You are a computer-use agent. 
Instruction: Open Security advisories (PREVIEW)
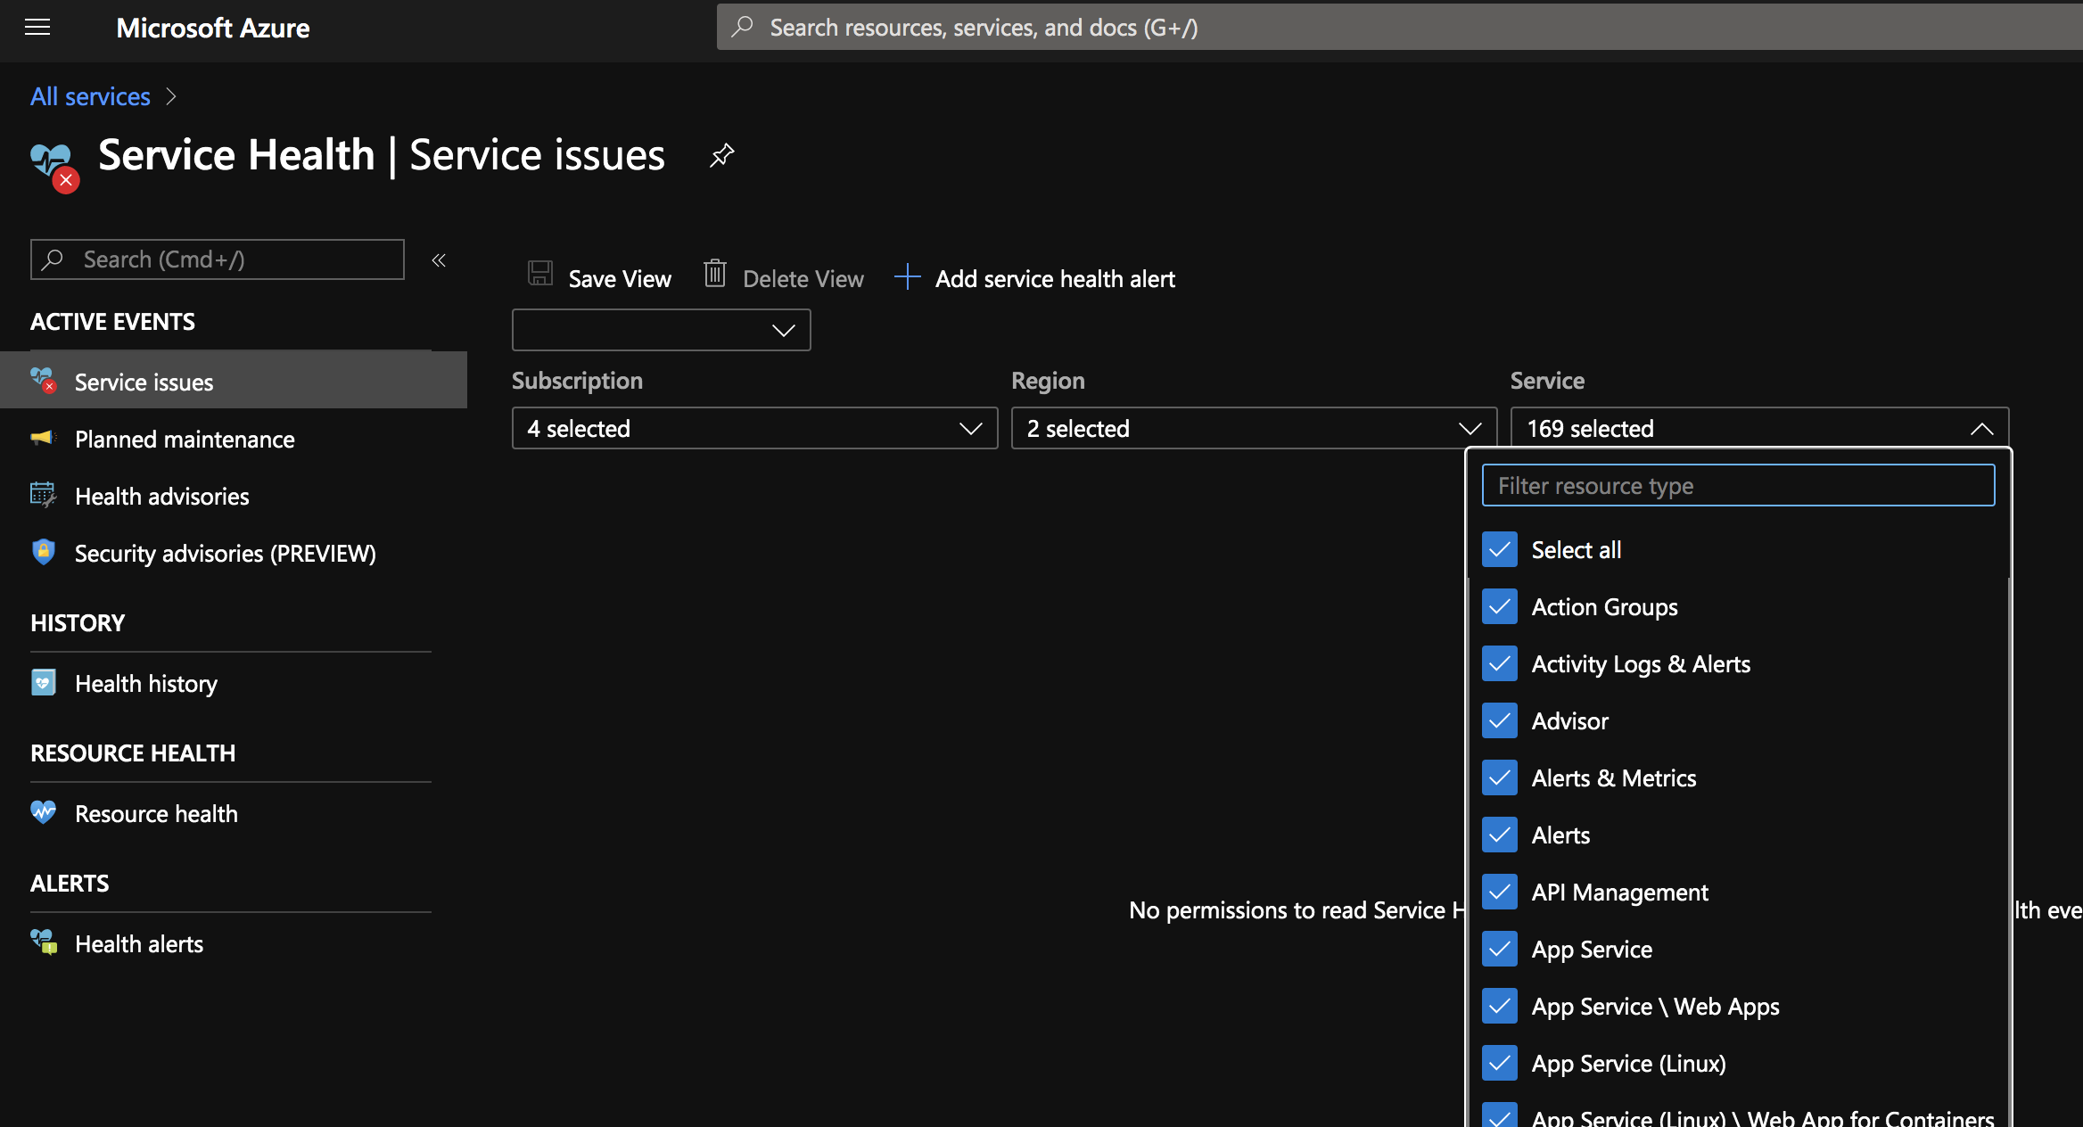234,552
